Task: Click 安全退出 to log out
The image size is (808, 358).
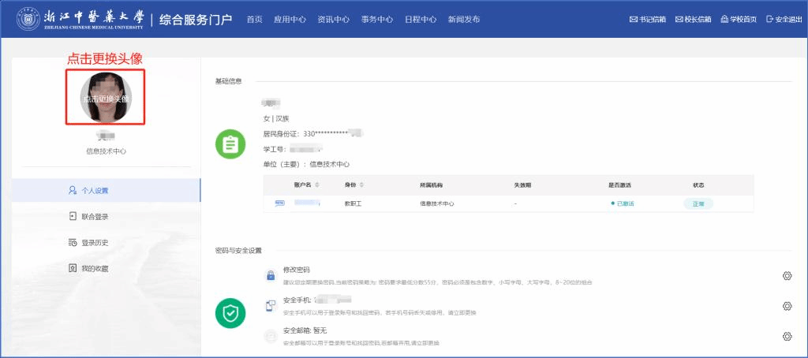Action: (784, 19)
